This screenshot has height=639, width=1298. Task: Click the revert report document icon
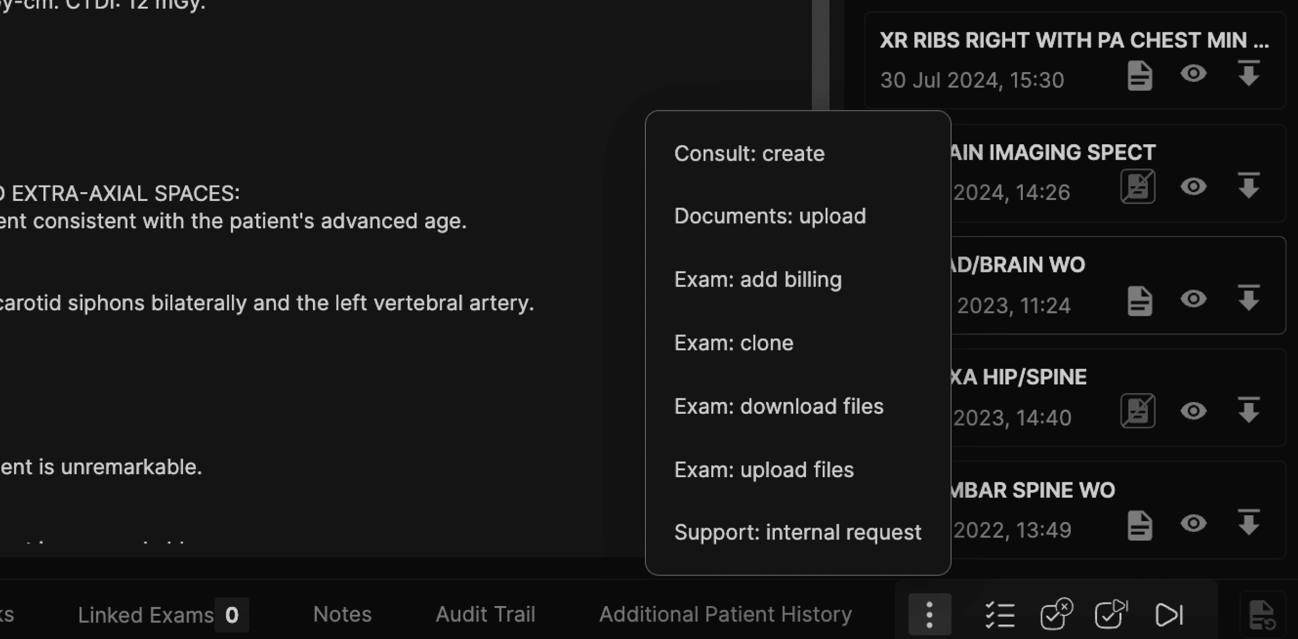tap(1262, 615)
